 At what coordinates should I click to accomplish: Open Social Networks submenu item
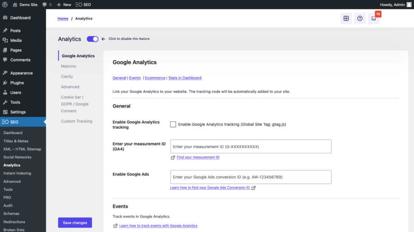click(17, 157)
